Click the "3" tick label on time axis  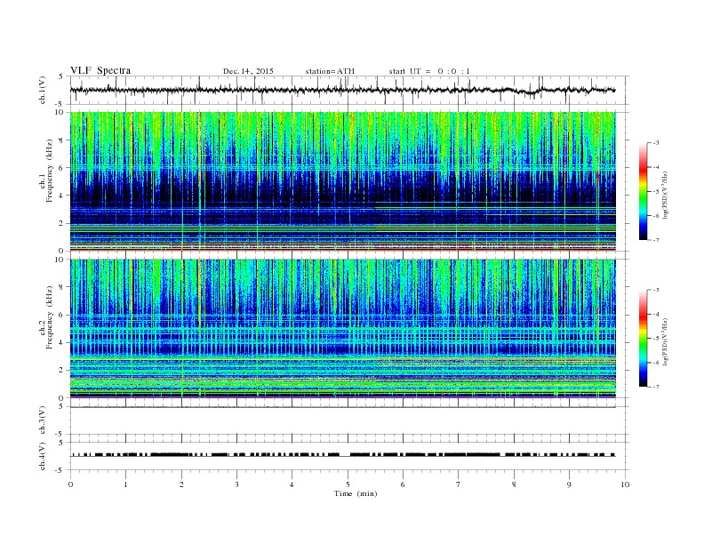click(236, 484)
